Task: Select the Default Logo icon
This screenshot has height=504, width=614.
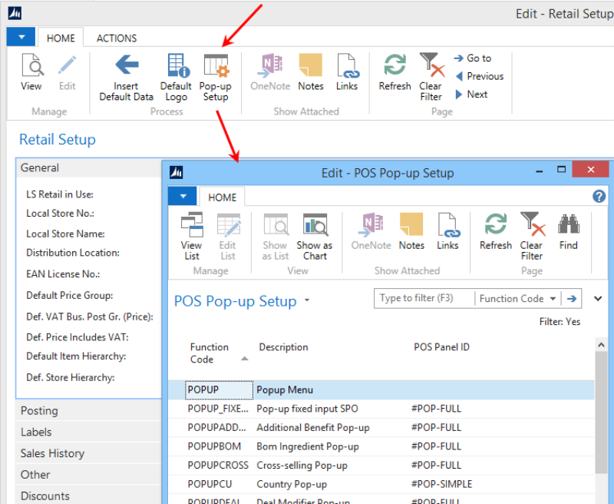Action: [x=176, y=73]
